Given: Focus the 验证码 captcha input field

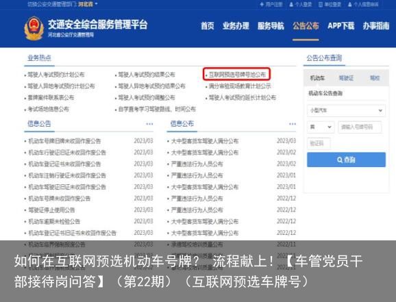Looking at the screenshot, I should [319, 143].
